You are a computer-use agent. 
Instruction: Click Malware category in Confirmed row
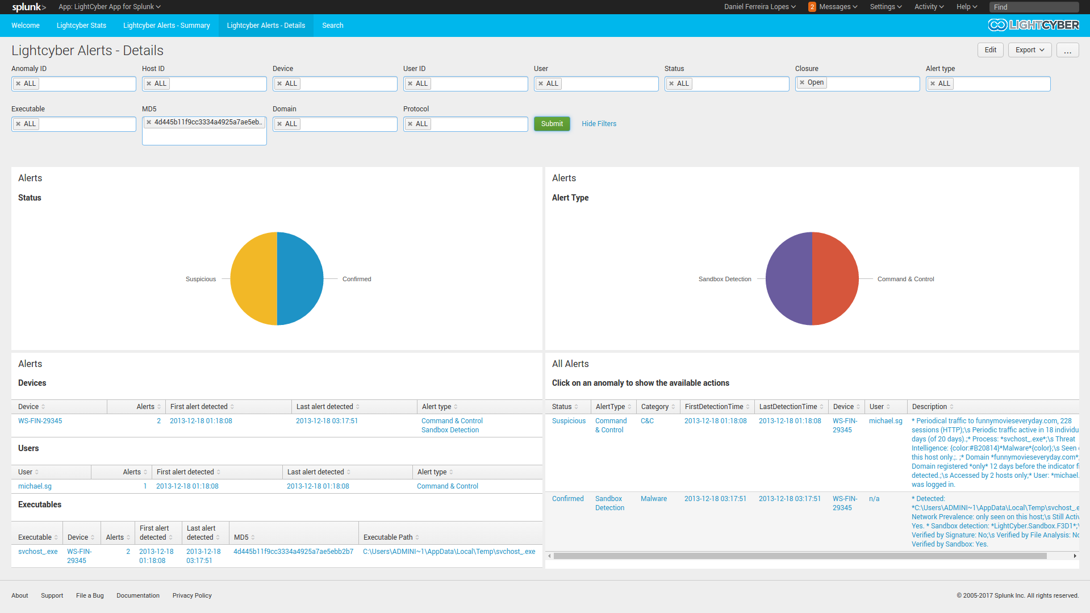[654, 499]
